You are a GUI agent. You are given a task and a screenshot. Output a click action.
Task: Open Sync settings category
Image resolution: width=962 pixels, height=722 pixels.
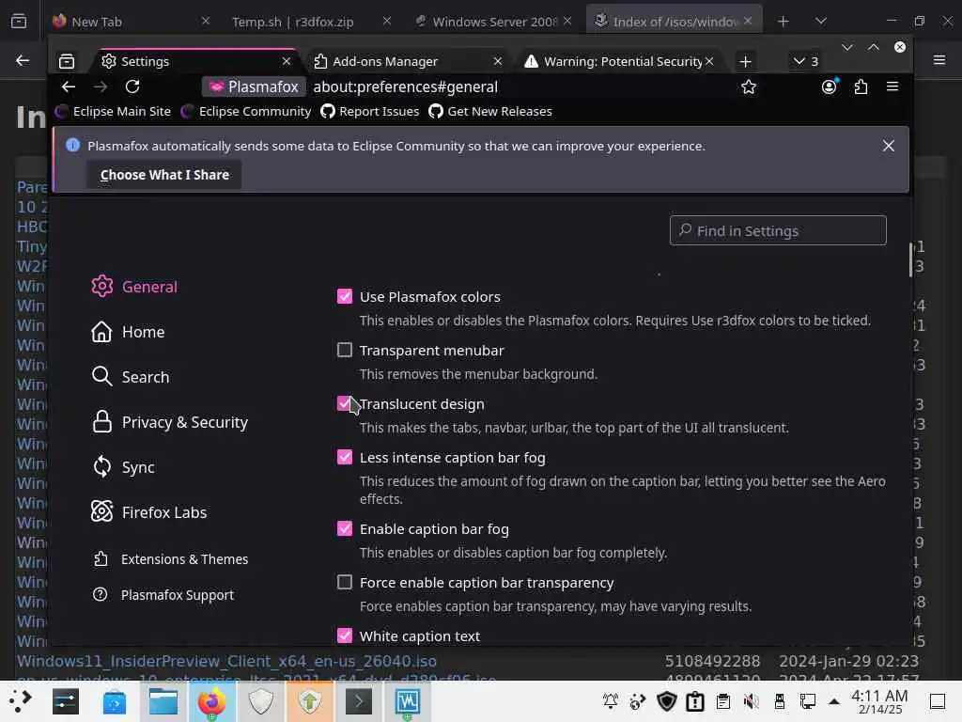123,467
